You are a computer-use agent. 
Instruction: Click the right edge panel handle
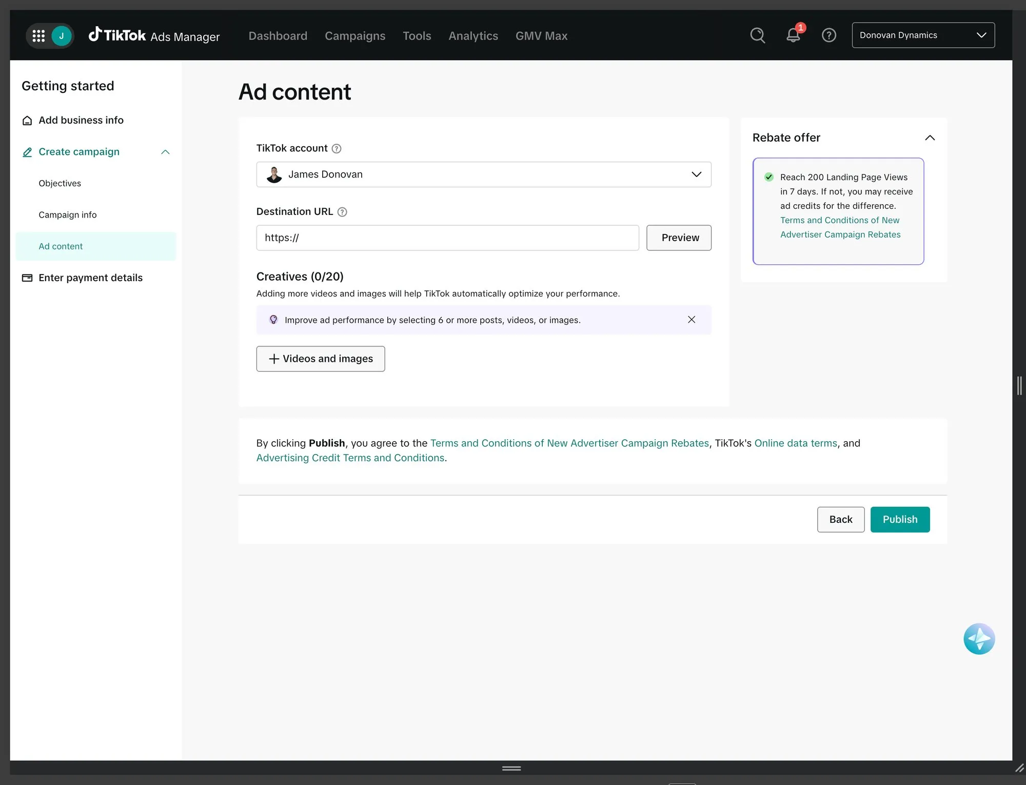[1019, 385]
